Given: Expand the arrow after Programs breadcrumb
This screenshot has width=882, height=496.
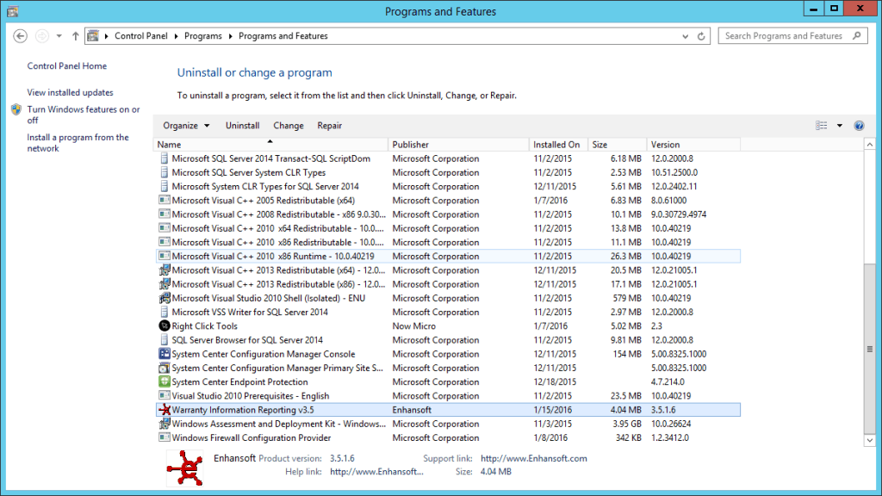Looking at the screenshot, I should pyautogui.click(x=230, y=36).
